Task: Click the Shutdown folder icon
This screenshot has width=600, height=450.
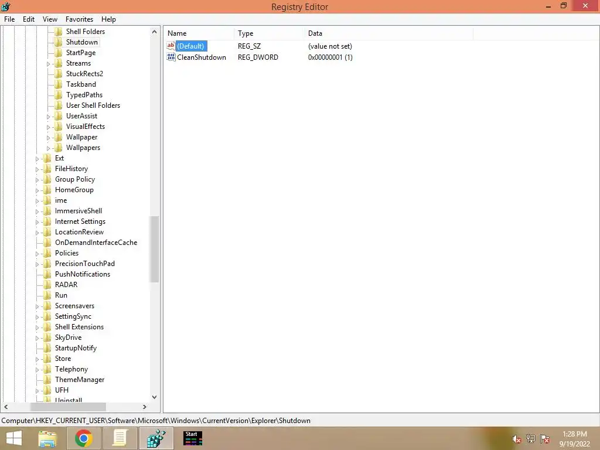Action: 58,42
